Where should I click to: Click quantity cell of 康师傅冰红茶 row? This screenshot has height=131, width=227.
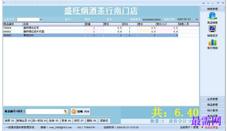(x=94, y=28)
